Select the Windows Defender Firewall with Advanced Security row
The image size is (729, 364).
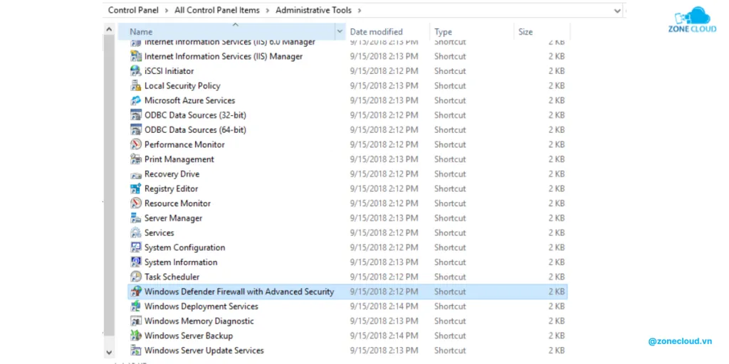[347, 291]
